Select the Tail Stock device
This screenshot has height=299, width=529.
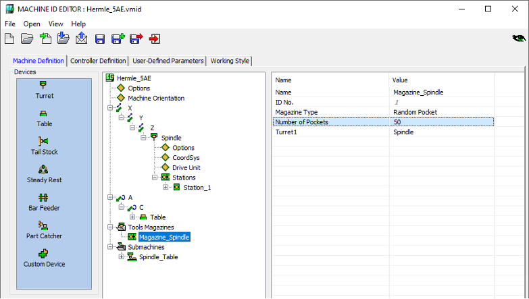44,146
